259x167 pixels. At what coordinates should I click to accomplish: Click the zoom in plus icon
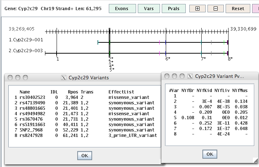[198, 8]
